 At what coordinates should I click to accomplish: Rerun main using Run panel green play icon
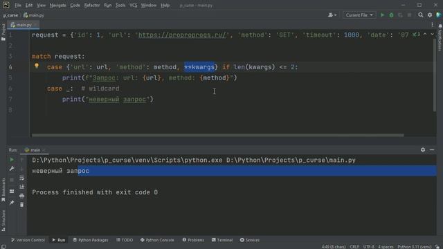(12, 160)
